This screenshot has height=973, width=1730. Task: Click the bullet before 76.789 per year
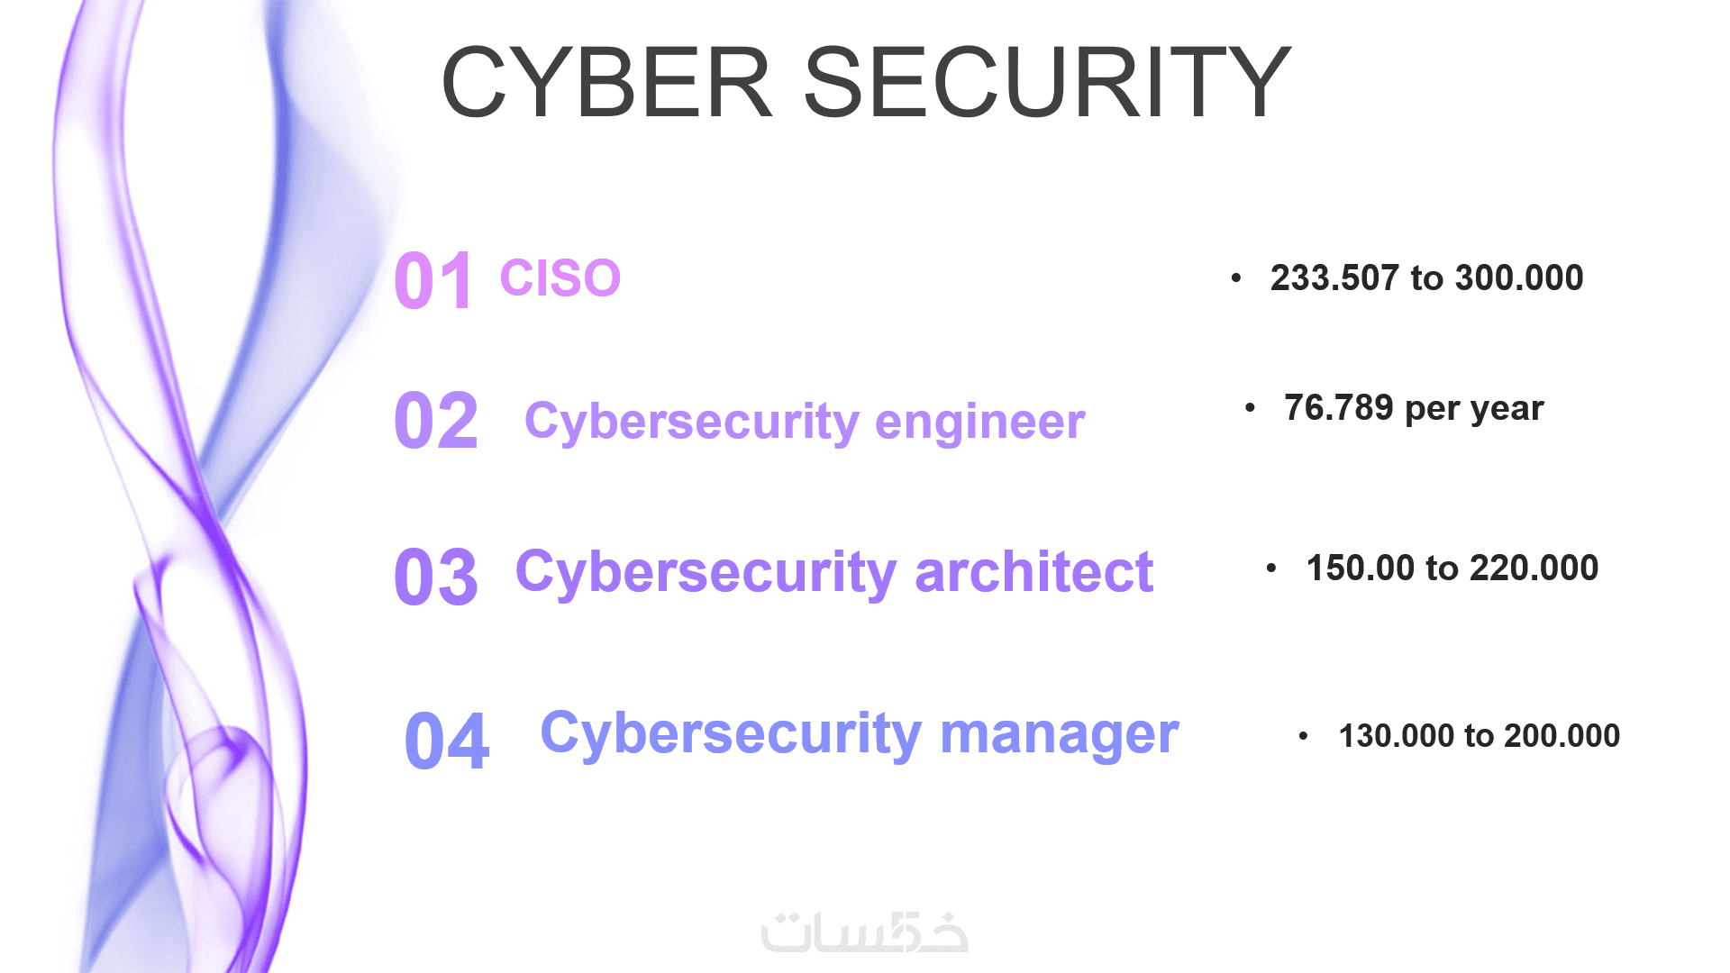click(1250, 408)
